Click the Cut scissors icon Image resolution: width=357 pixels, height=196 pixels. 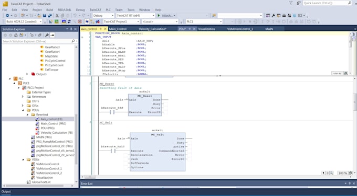[x=57, y=16]
